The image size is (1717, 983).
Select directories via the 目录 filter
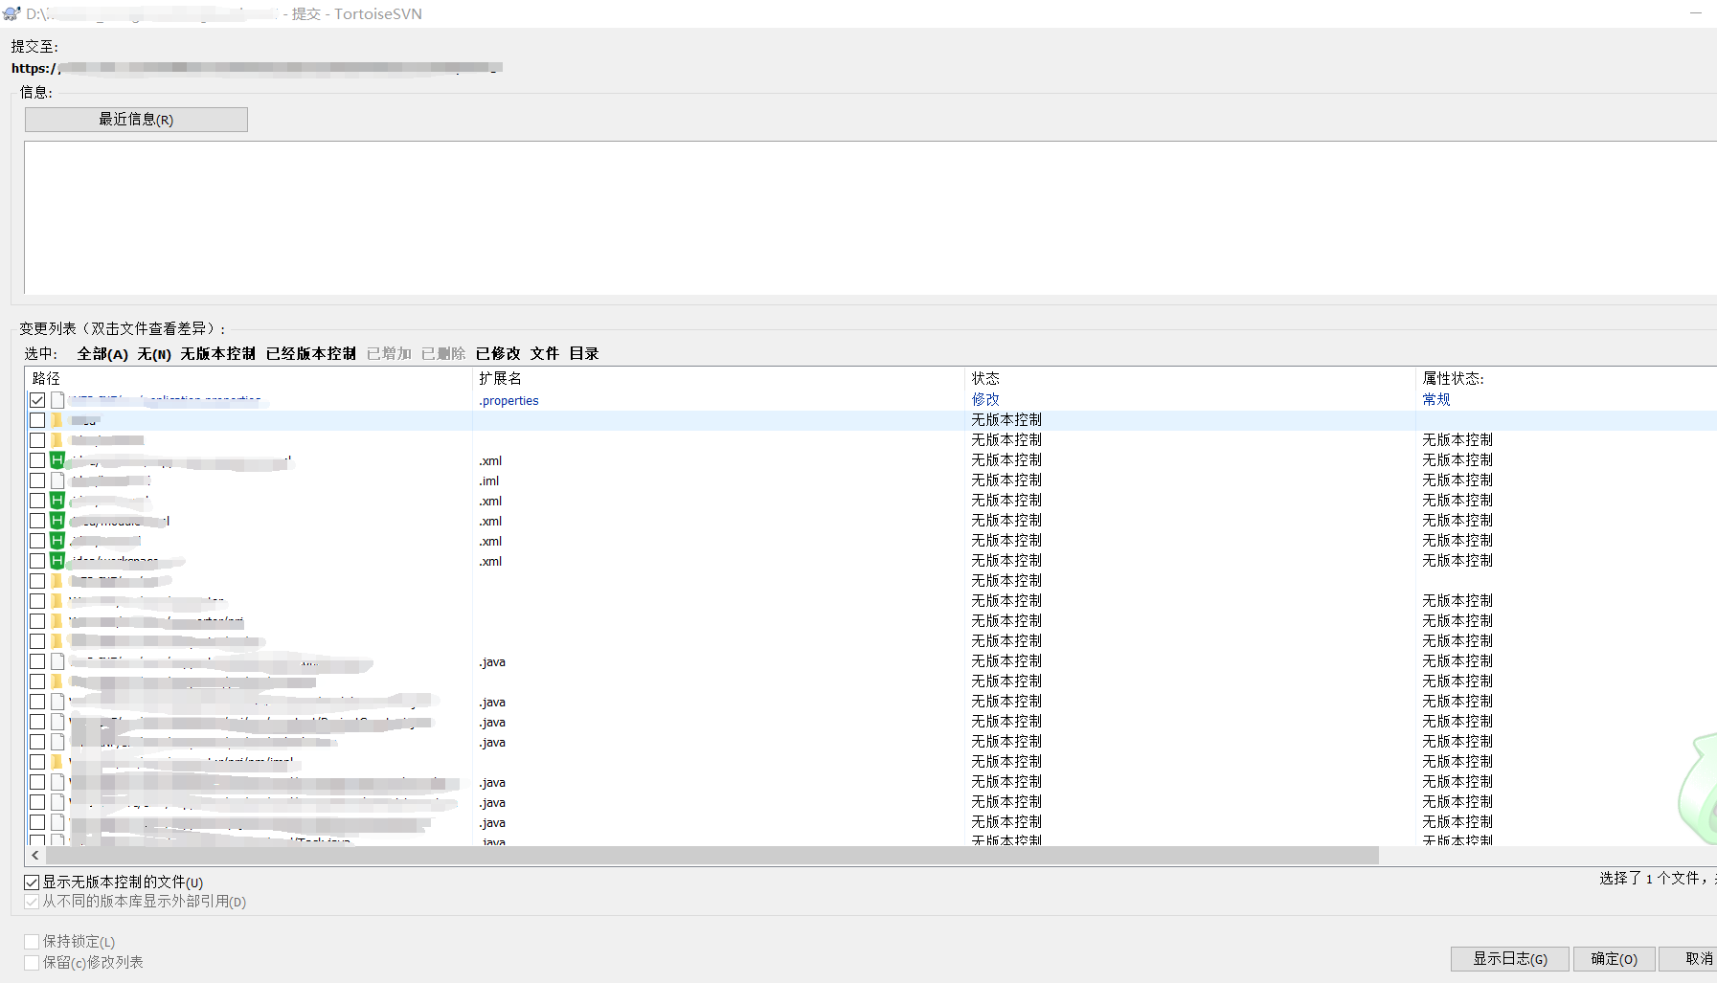584,354
